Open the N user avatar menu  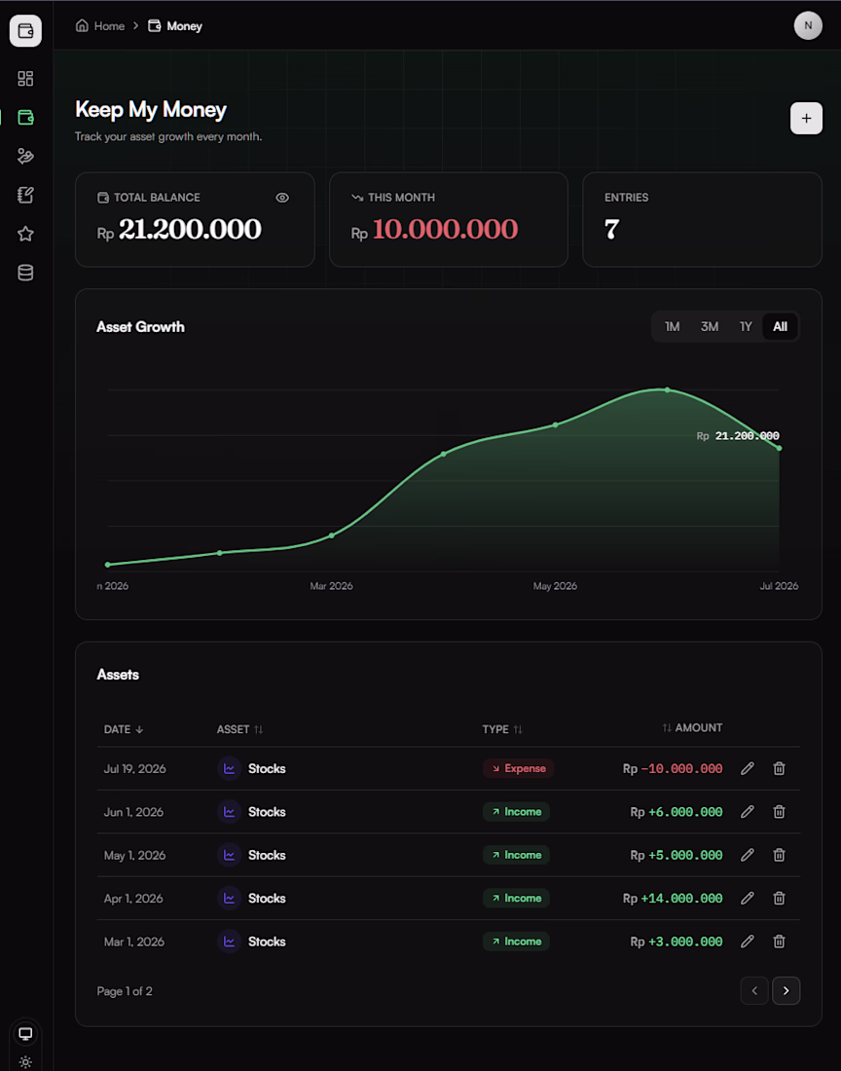point(808,26)
